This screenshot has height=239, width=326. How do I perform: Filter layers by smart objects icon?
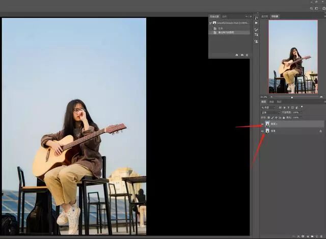(296, 108)
